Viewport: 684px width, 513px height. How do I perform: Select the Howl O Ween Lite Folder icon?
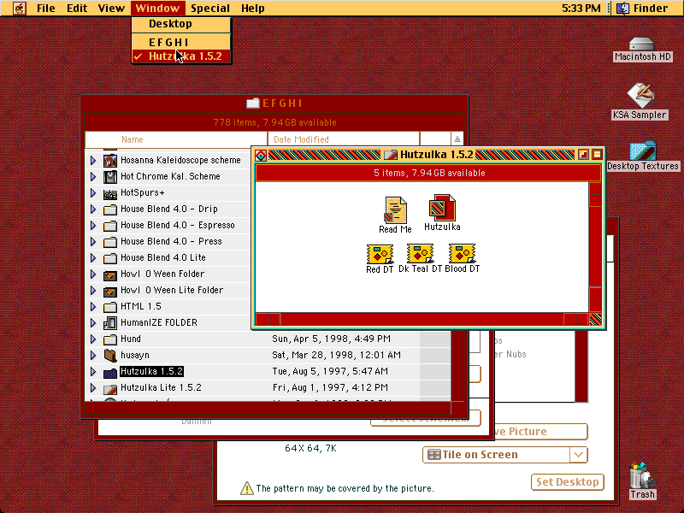tap(110, 291)
